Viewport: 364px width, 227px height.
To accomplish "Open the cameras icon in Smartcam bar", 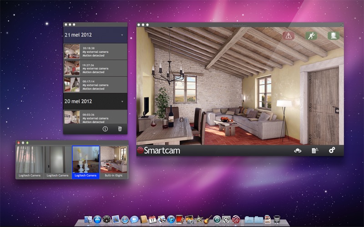I will (x=298, y=150).
